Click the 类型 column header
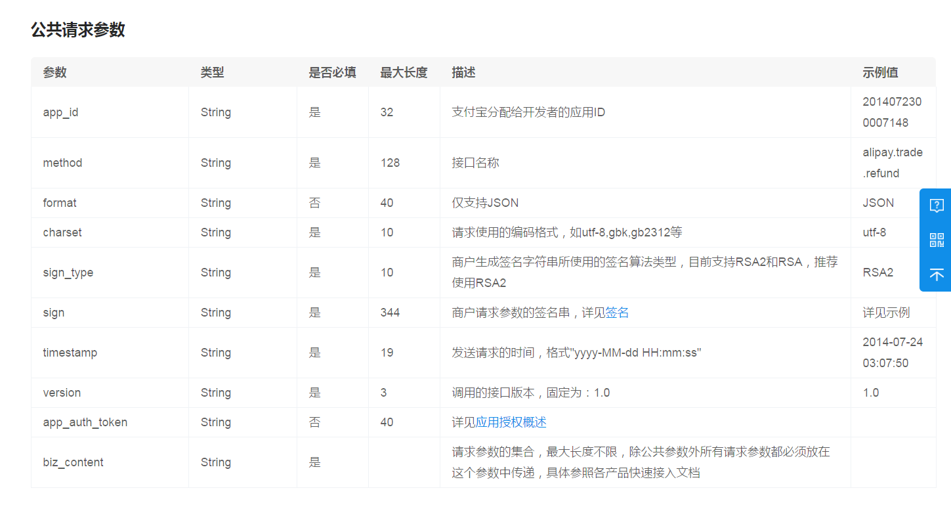The image size is (951, 507). click(x=213, y=72)
